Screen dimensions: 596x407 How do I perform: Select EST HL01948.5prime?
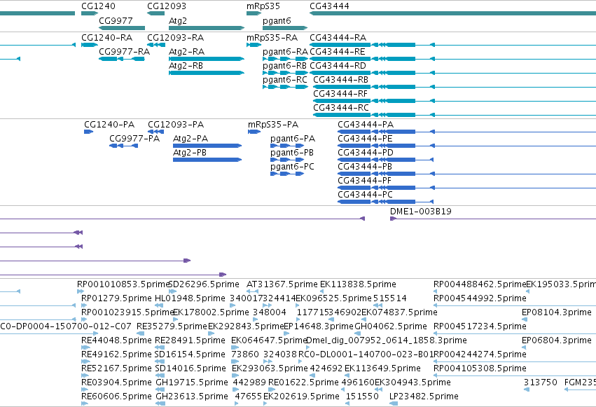point(159,305)
